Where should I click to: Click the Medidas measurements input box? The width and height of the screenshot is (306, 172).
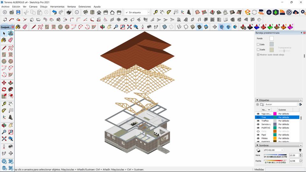285,169
